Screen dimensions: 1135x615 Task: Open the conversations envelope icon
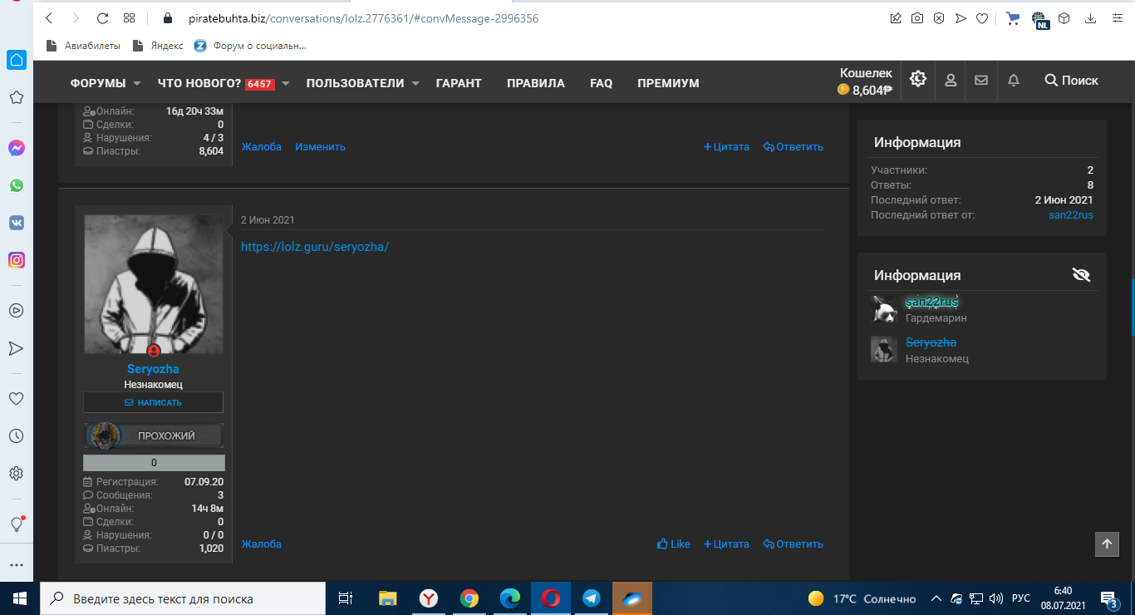pos(981,80)
